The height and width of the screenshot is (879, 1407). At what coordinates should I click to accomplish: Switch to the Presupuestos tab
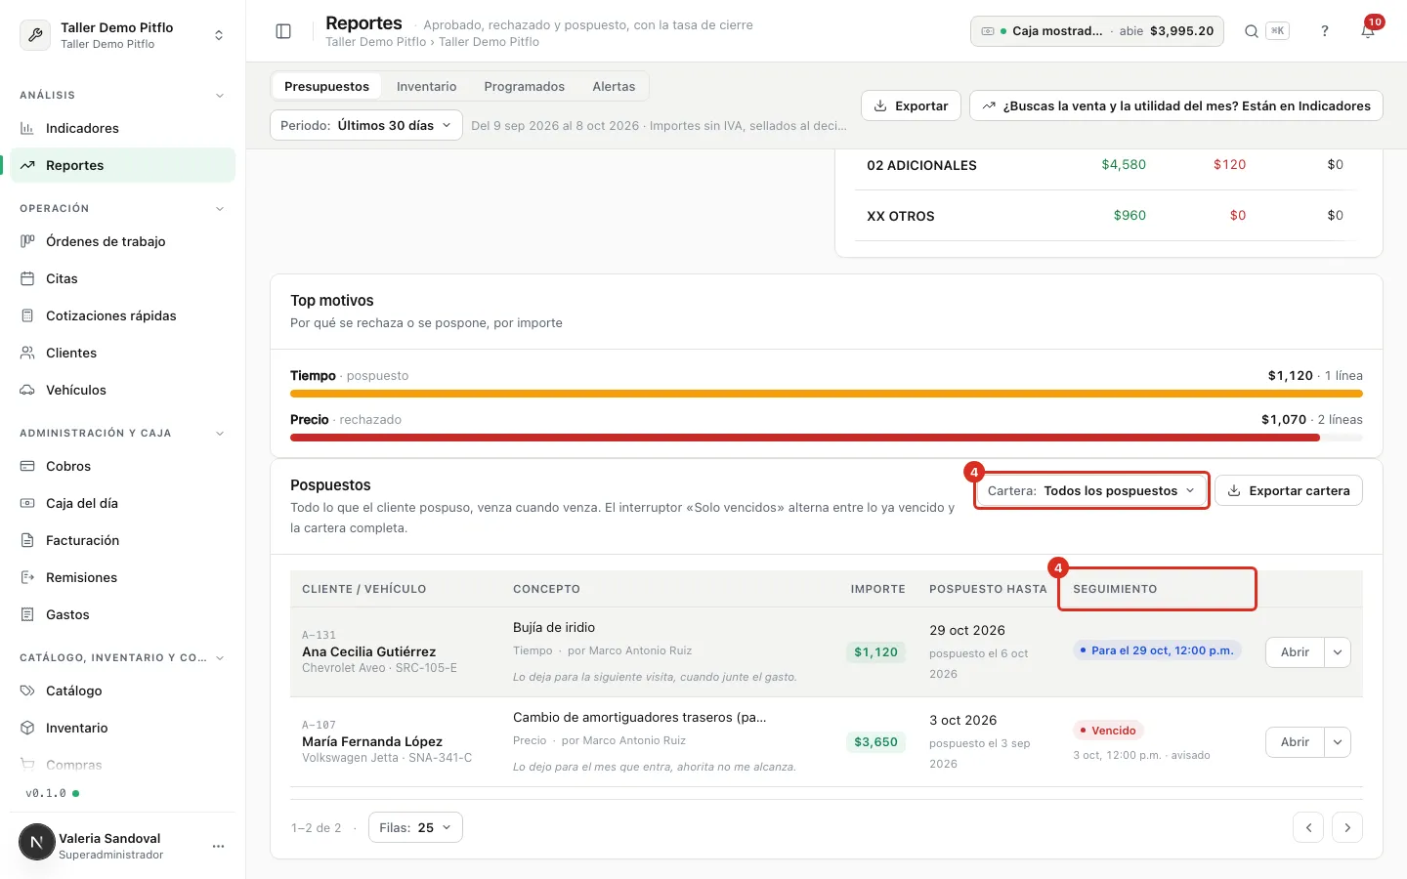tap(326, 86)
